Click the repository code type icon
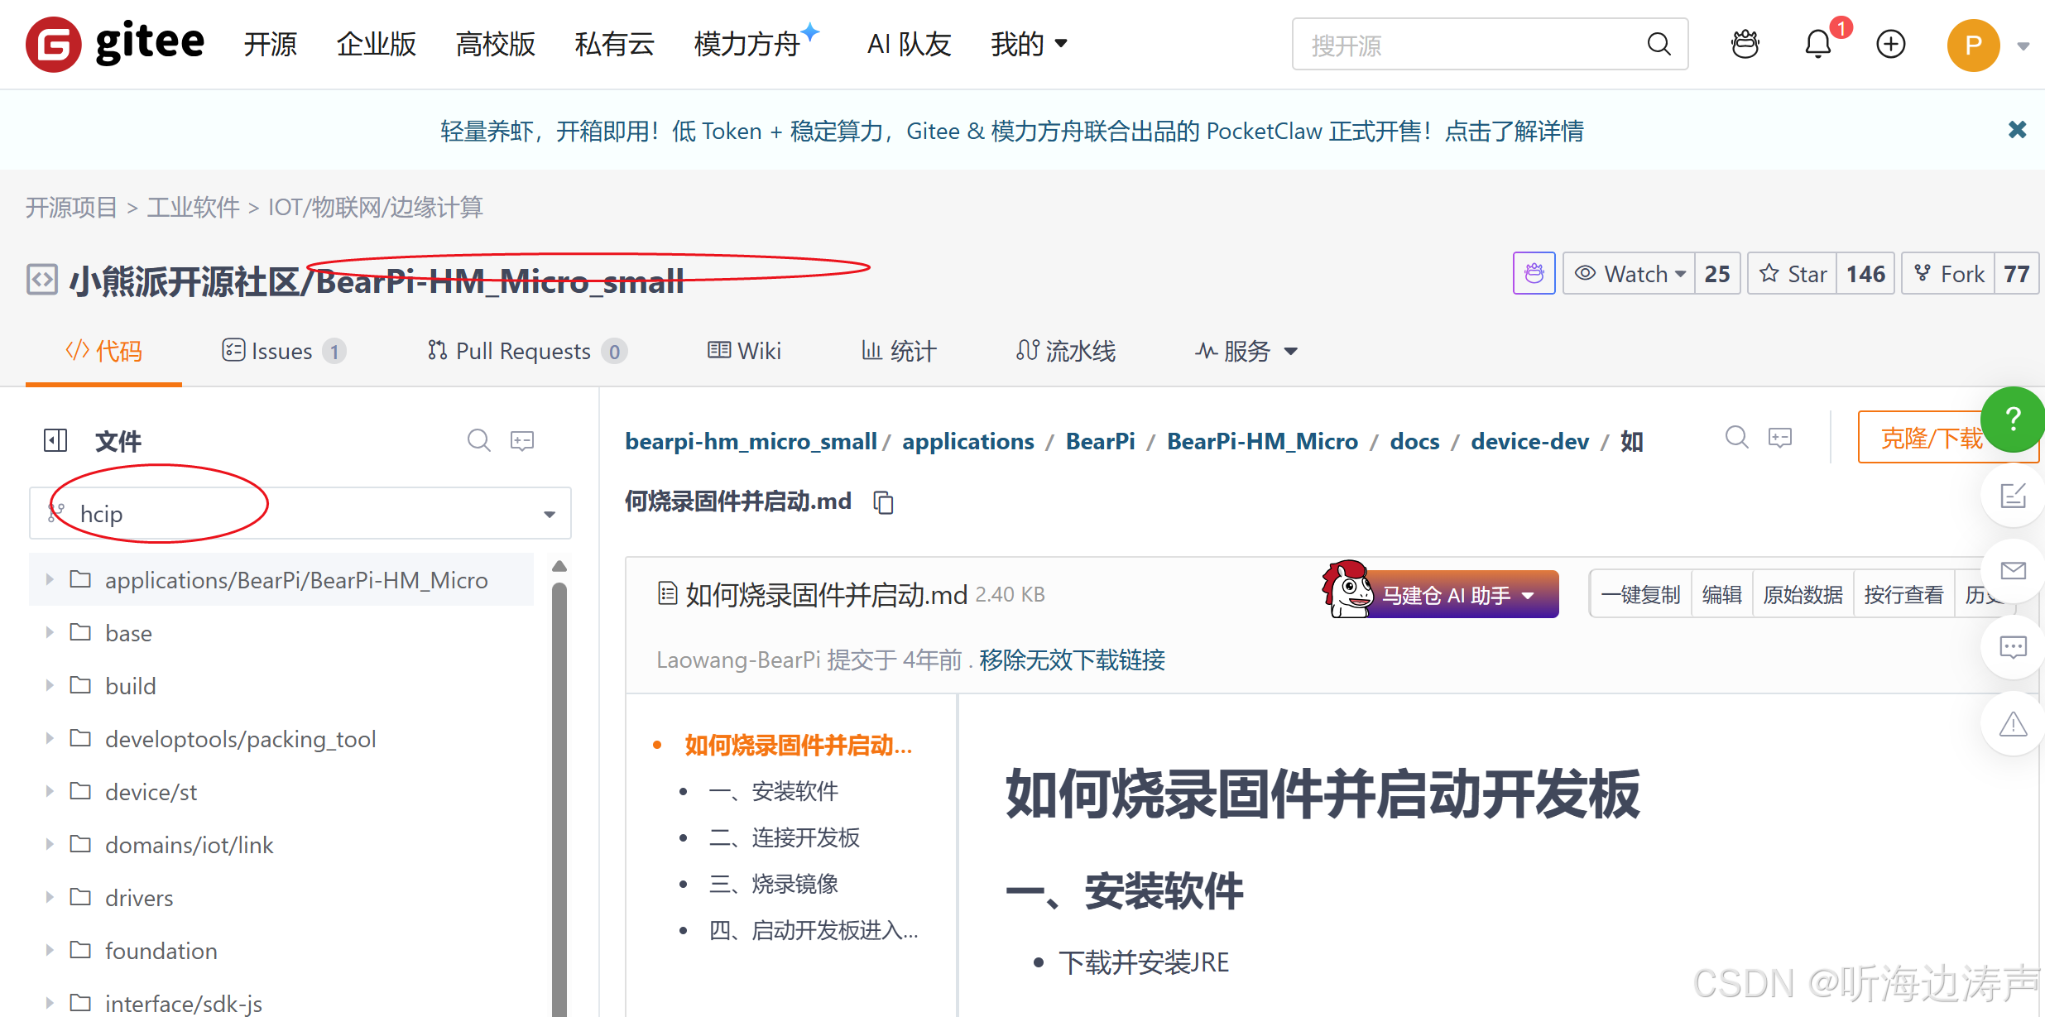This screenshot has width=2045, height=1017. (42, 280)
